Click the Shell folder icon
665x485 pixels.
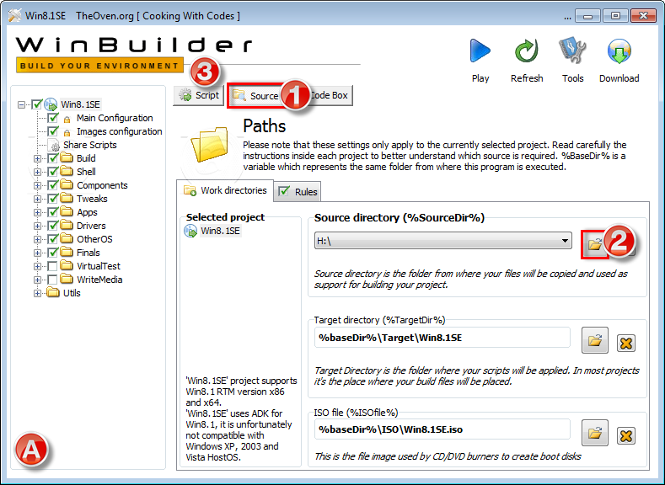(x=66, y=171)
